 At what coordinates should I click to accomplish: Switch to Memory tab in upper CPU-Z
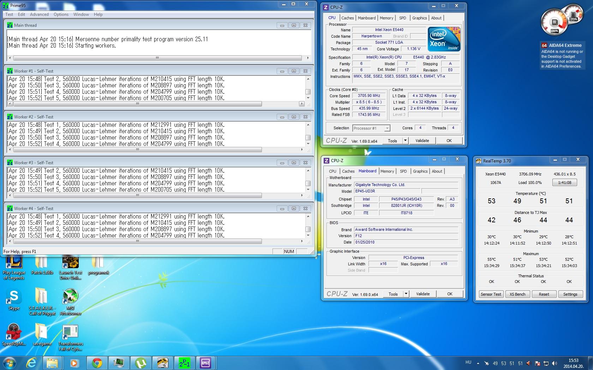coord(387,18)
